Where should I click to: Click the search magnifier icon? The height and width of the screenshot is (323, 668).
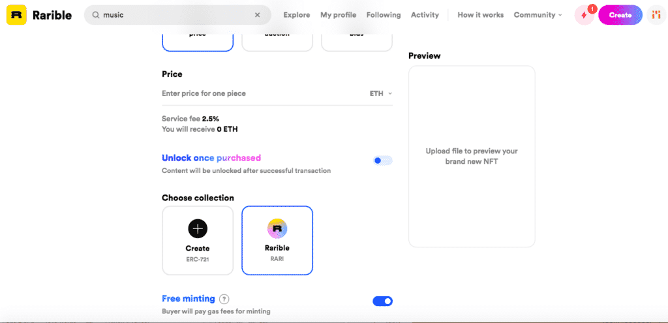96,15
